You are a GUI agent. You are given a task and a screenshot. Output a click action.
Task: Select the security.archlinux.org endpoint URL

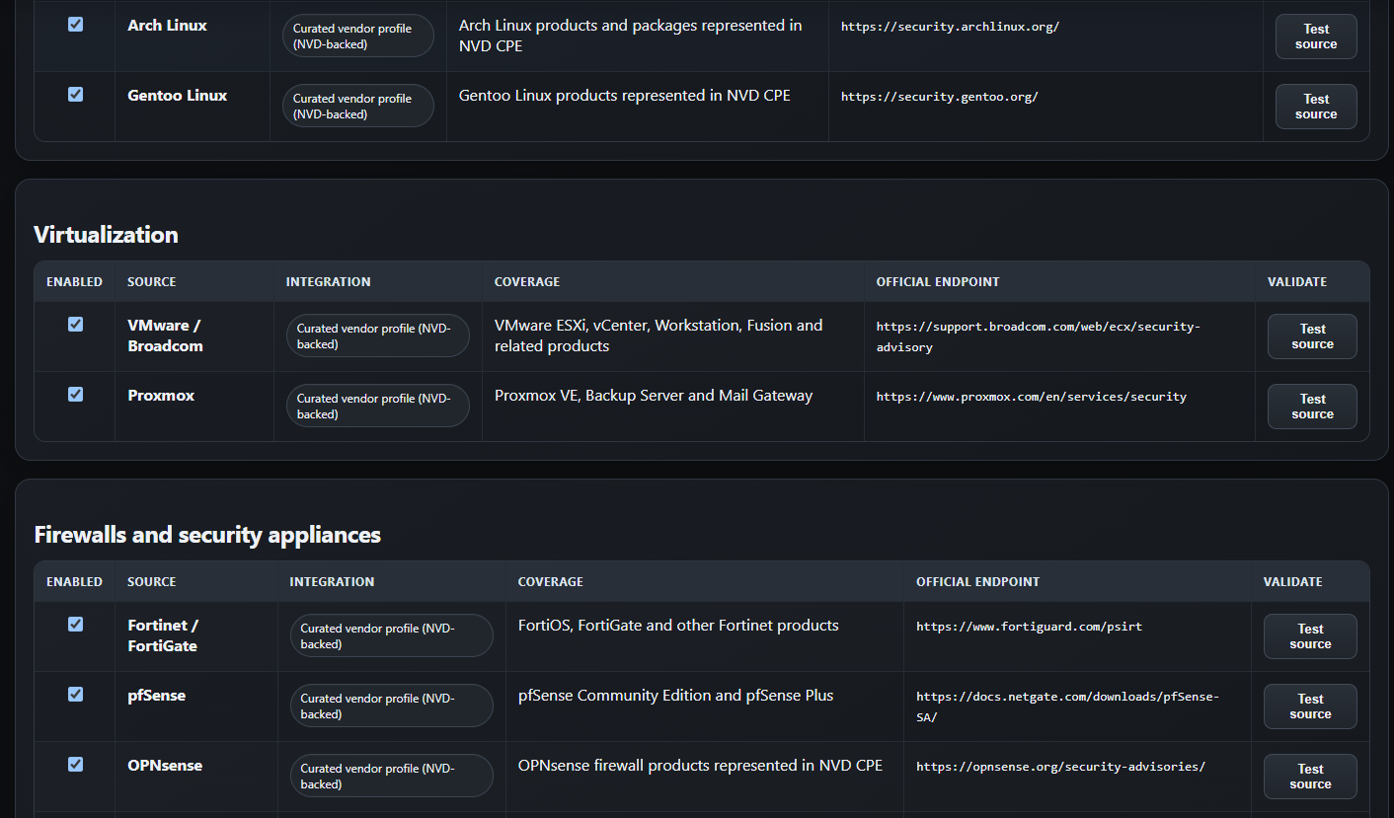(x=950, y=27)
